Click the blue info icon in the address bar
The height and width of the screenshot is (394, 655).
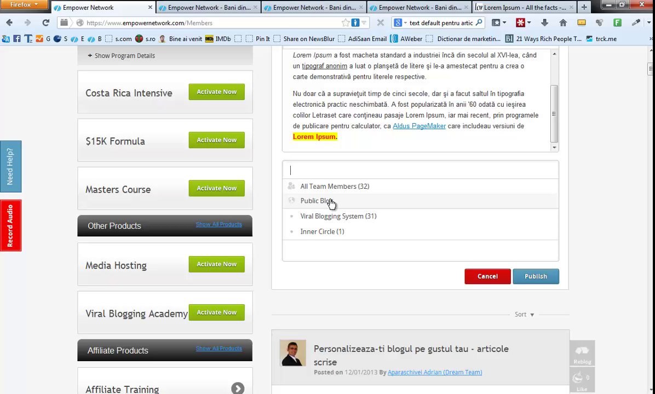[x=355, y=22]
